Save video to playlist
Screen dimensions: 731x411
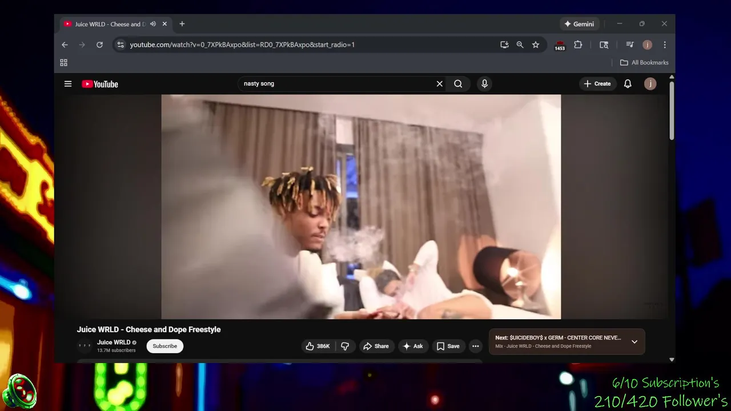(x=448, y=346)
